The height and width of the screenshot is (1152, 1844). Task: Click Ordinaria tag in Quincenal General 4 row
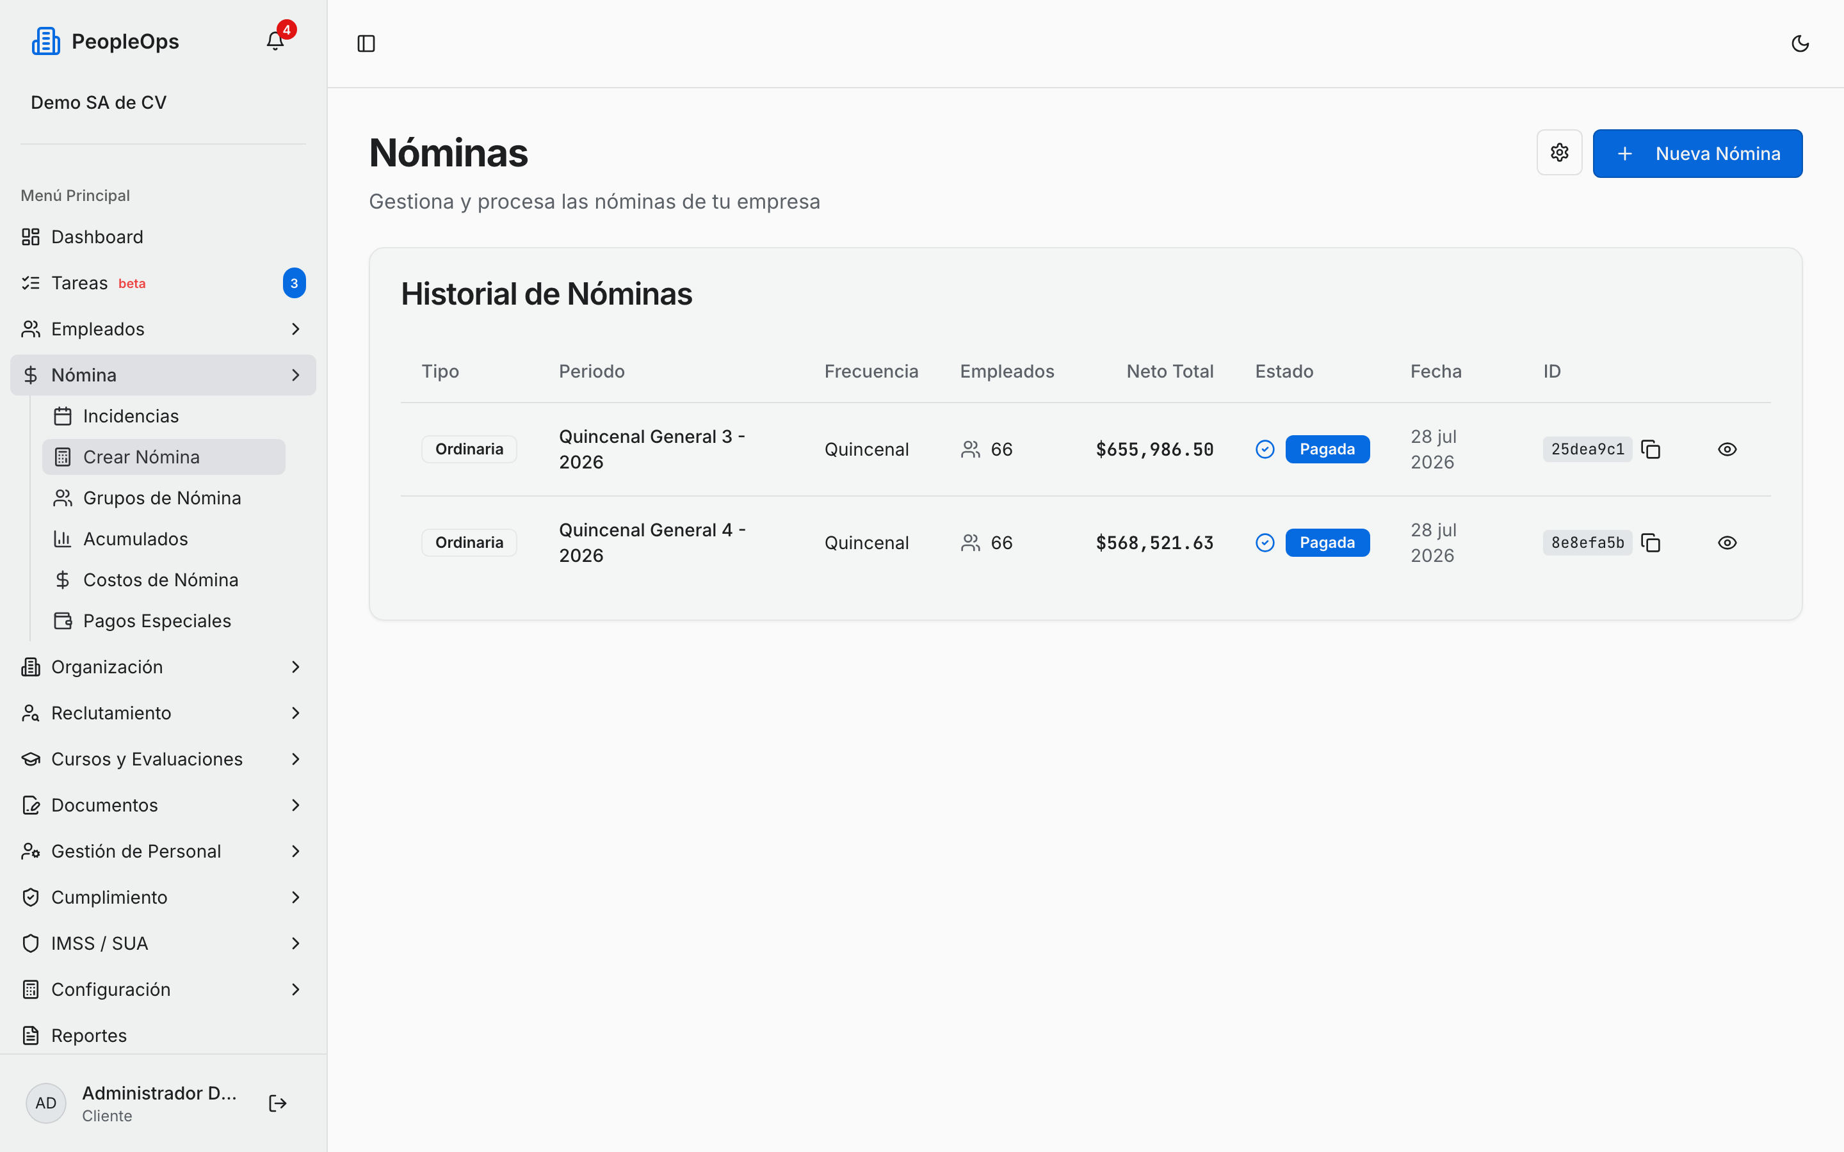[x=469, y=543]
